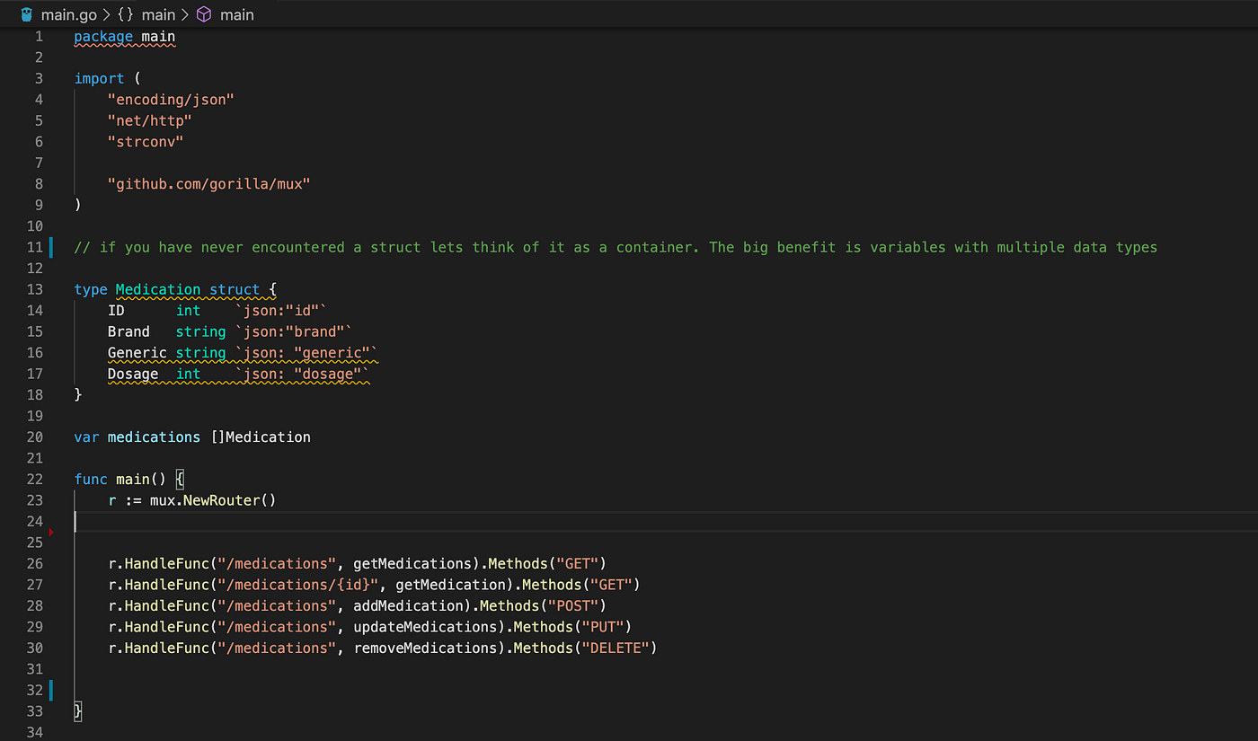The image size is (1258, 741).
Task: Place the cursor on mux.NewRouter()
Action: point(211,500)
